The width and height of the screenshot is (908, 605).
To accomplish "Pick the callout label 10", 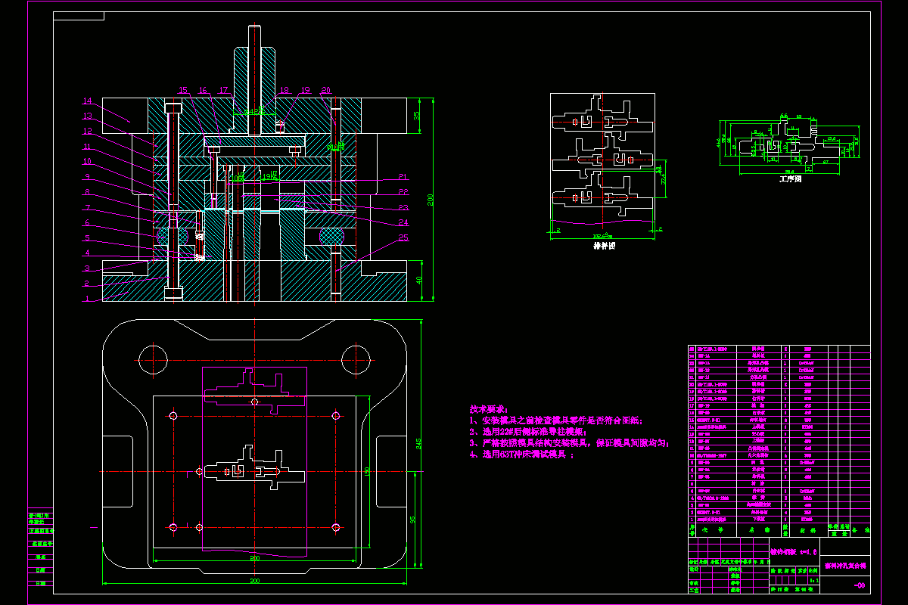I will (x=87, y=162).
